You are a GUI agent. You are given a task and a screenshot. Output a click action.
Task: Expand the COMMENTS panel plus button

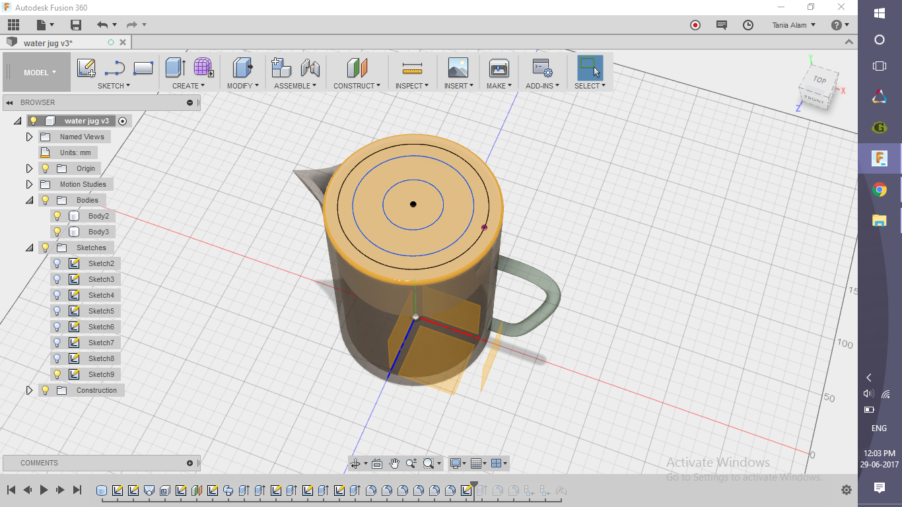coord(190,463)
